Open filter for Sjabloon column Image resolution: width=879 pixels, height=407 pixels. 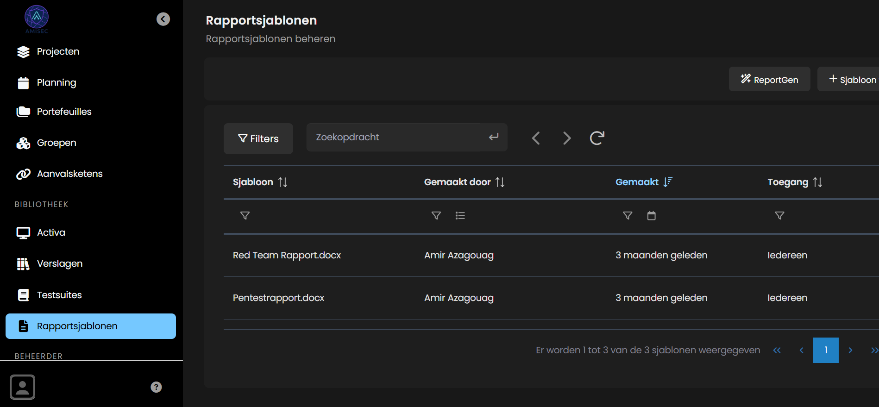tap(245, 216)
